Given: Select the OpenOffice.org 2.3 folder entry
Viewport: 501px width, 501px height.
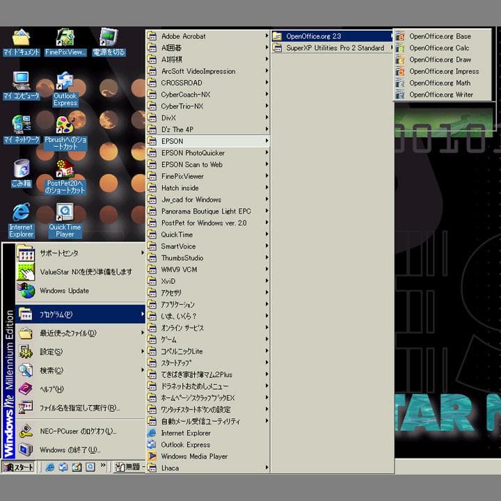Looking at the screenshot, I should coord(332,36).
